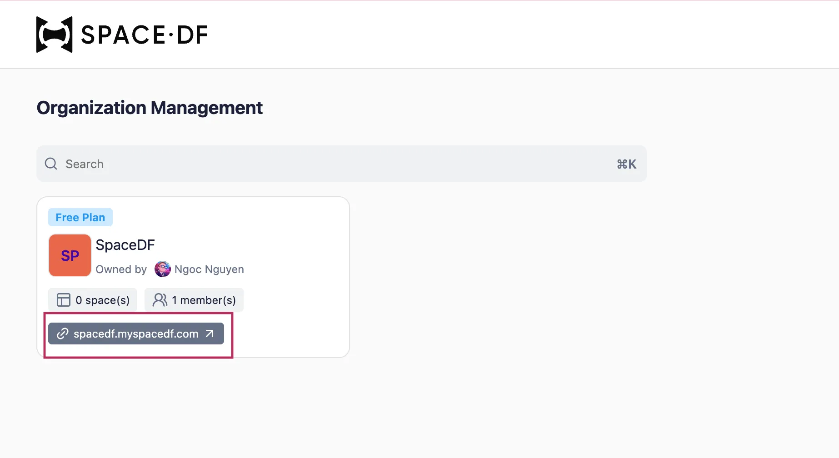Click the chain link icon

coord(62,334)
